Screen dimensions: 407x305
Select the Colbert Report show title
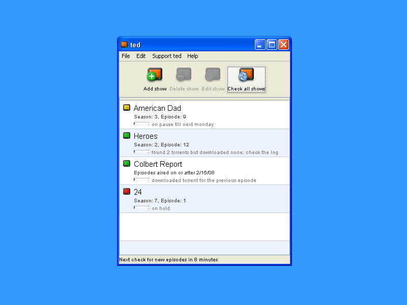pos(158,164)
